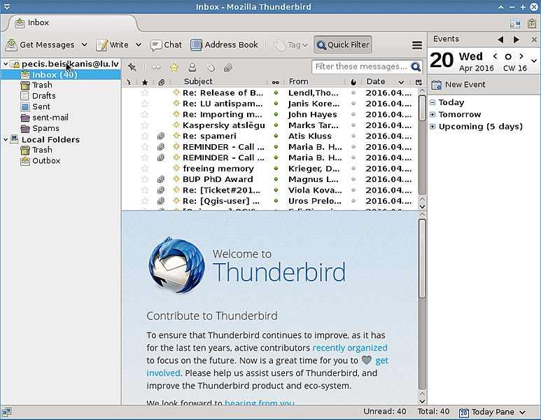Viewport: 541px width, 420px height.
Task: Write a new message
Action: coord(113,45)
